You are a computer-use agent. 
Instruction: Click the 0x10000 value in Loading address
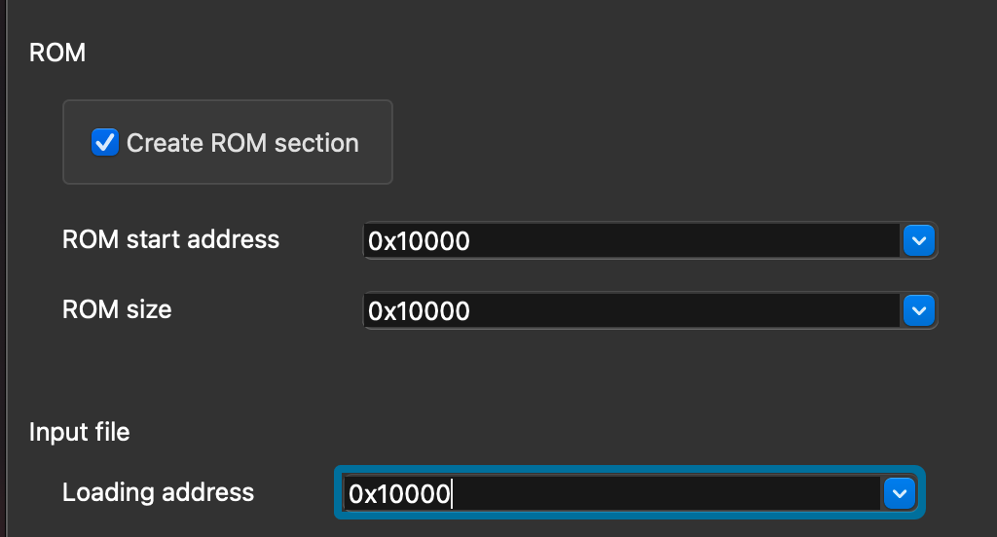coord(399,494)
